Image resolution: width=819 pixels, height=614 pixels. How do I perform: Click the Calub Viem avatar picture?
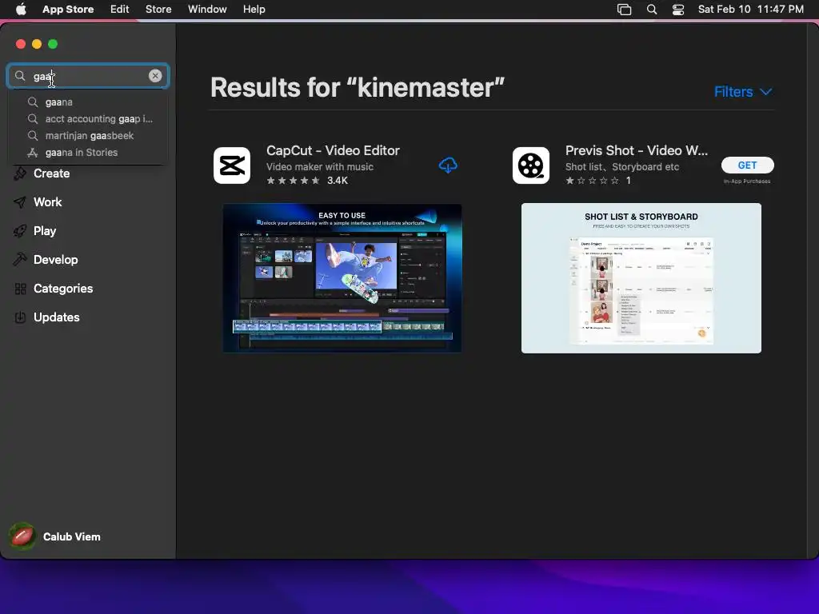click(x=22, y=536)
